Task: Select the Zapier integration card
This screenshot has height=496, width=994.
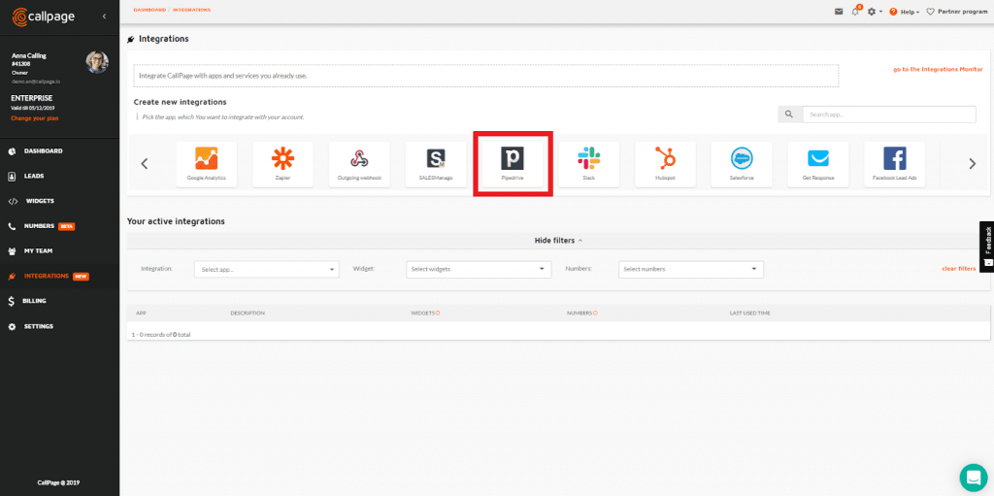Action: 282,164
